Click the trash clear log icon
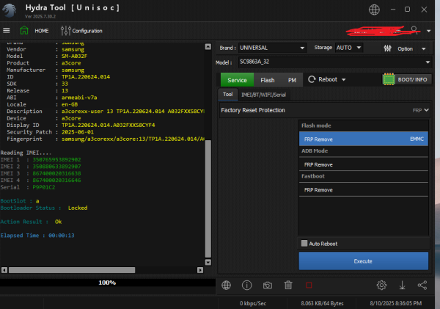This screenshot has height=309, width=440. coord(288,286)
